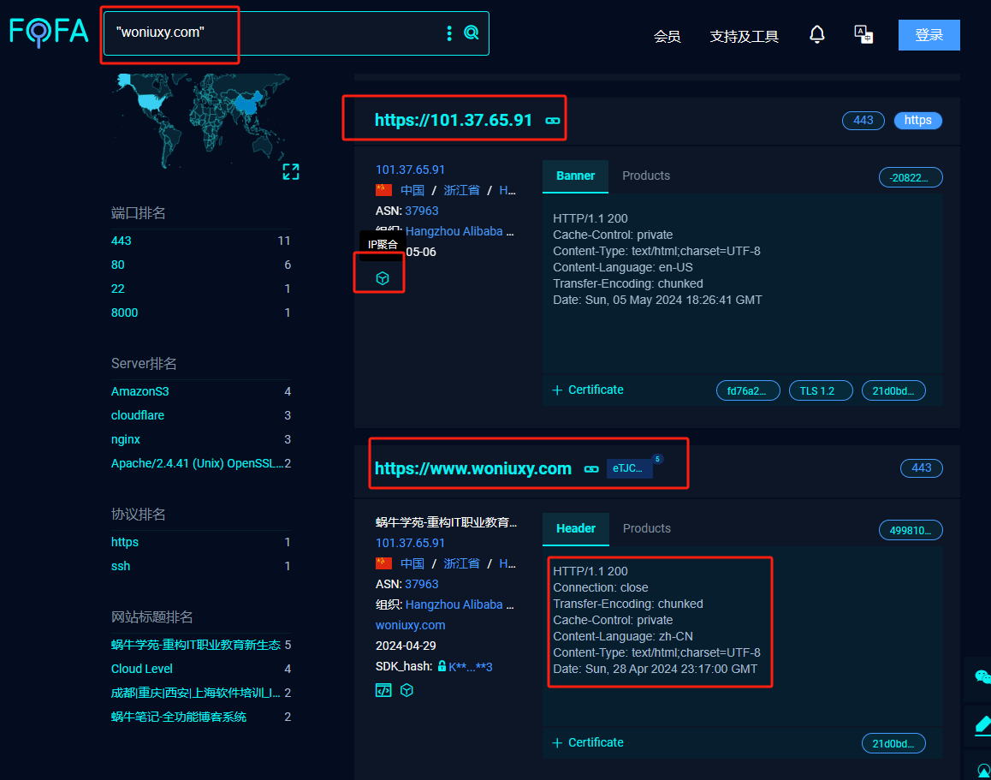991x780 pixels.
Task: Click the 443 port tag on woniuxy.com result
Action: (922, 467)
